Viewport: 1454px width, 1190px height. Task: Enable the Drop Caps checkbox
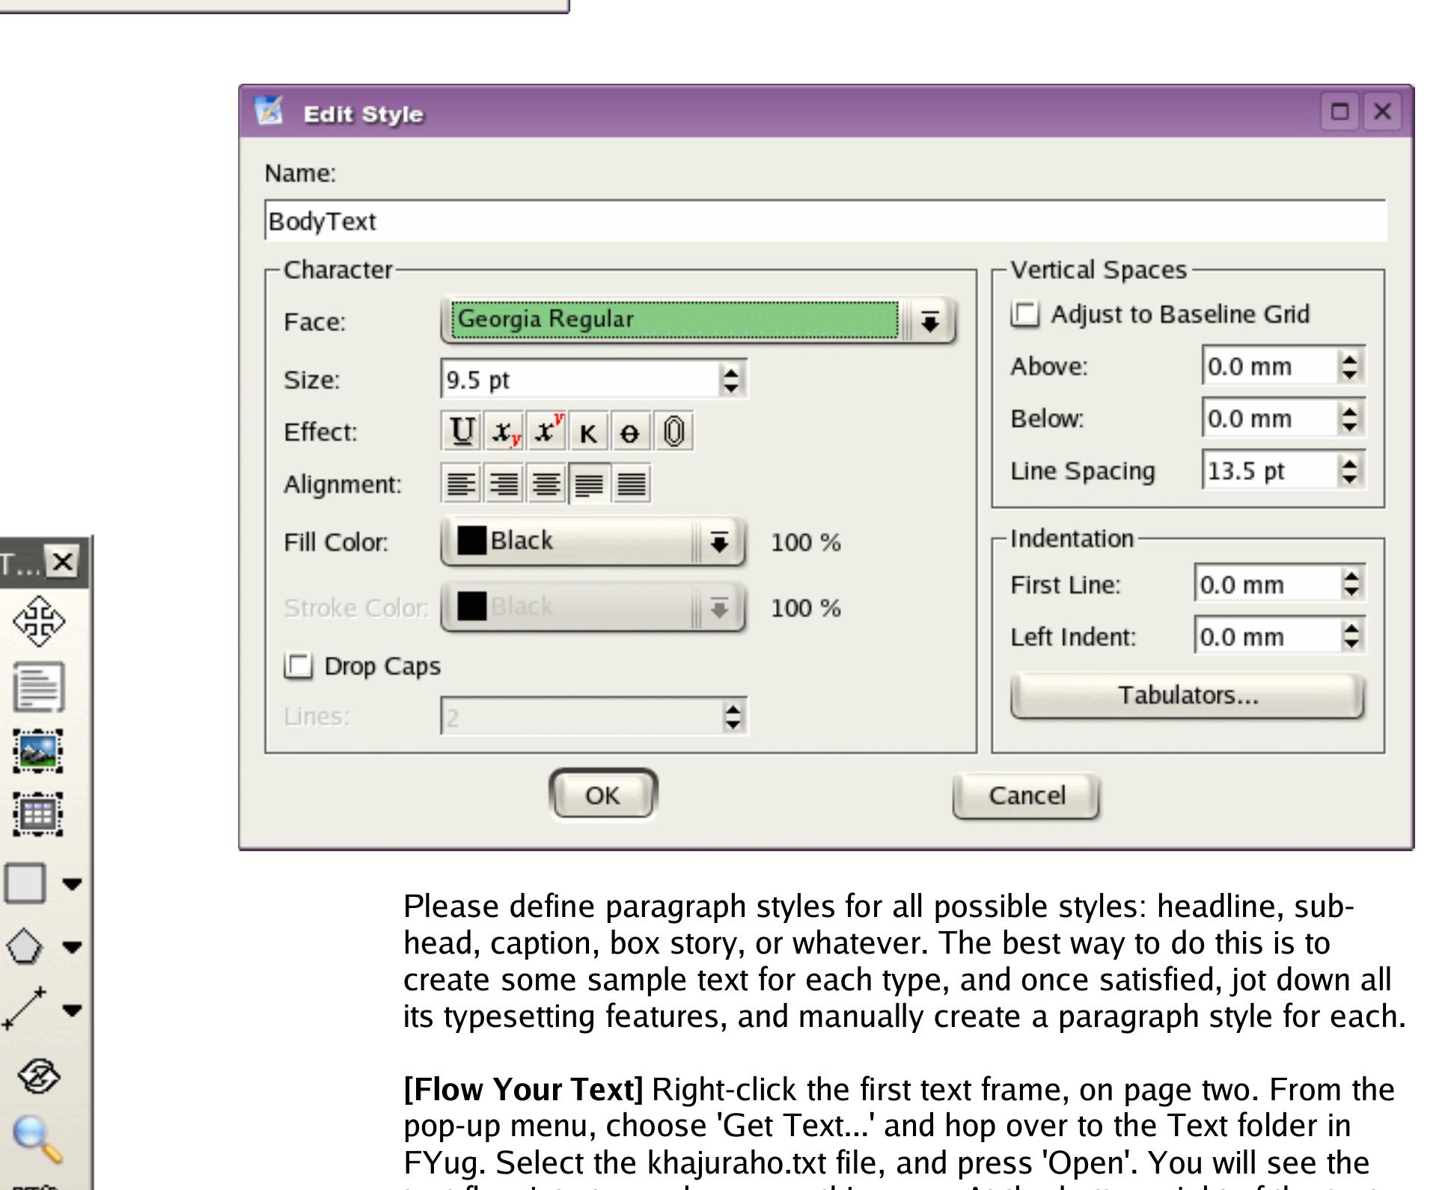coord(299,666)
